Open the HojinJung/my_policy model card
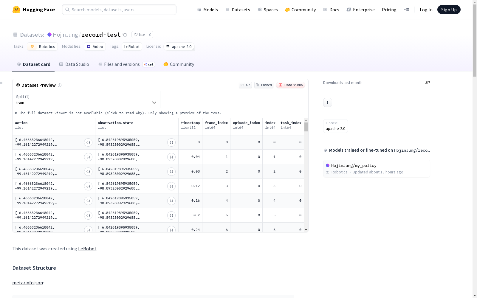The width and height of the screenshot is (477, 298). [377, 169]
